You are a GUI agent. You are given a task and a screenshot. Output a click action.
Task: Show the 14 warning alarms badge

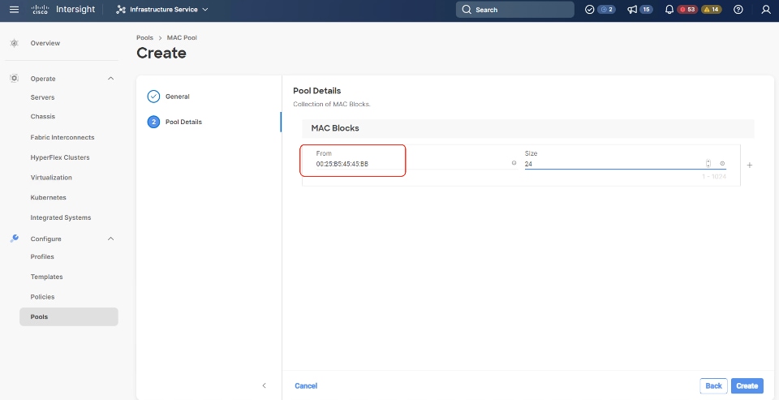point(711,10)
